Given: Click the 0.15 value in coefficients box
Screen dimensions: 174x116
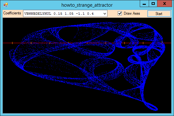Looking at the screenshot, I should [x=58, y=14].
